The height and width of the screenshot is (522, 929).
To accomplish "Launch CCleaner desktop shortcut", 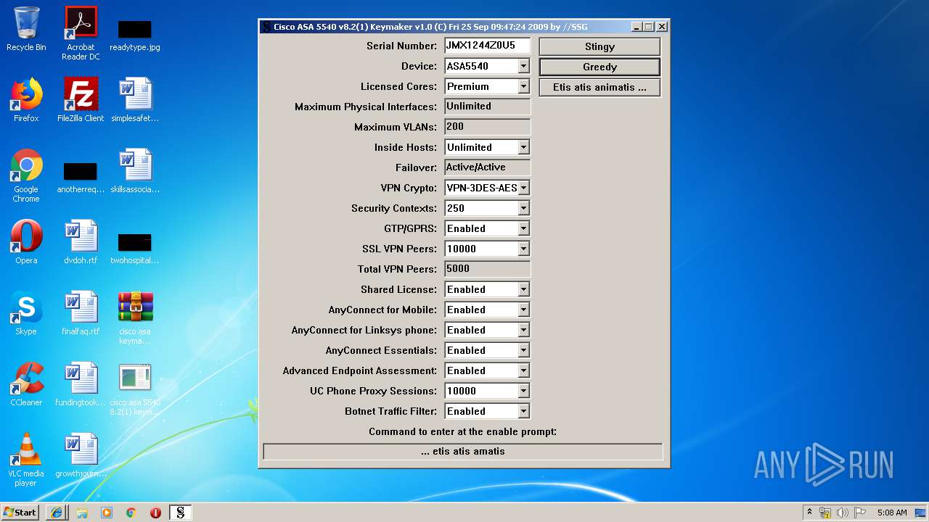I will pos(26,384).
